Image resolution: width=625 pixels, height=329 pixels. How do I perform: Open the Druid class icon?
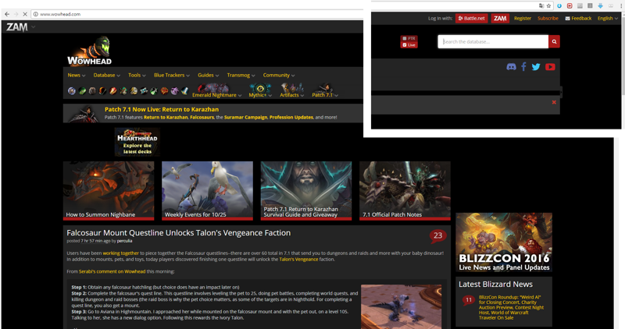92,91
